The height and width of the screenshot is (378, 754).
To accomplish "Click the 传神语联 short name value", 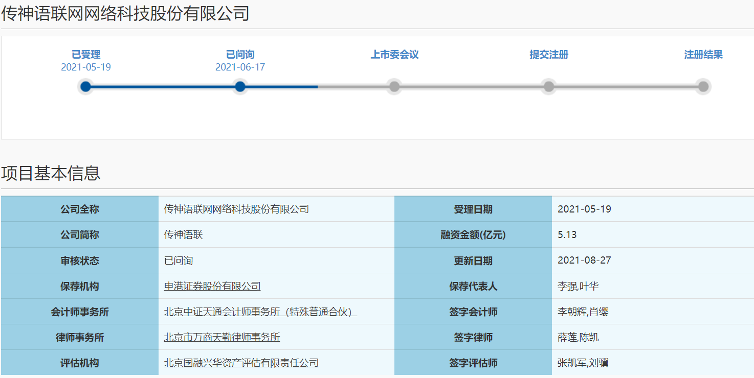I will 184,235.
